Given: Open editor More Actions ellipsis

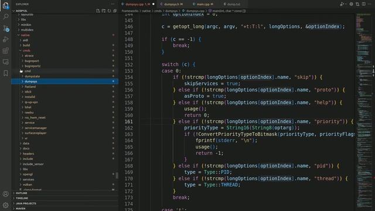Looking at the screenshot, I should tap(370, 4).
